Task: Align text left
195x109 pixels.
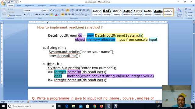Action: (62, 15)
